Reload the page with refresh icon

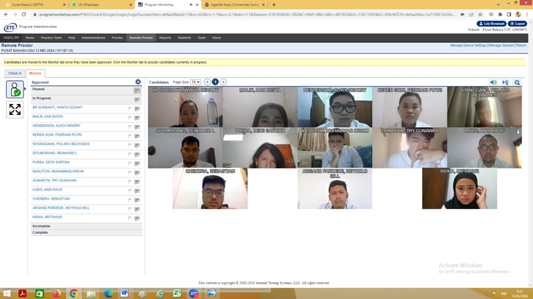point(24,15)
